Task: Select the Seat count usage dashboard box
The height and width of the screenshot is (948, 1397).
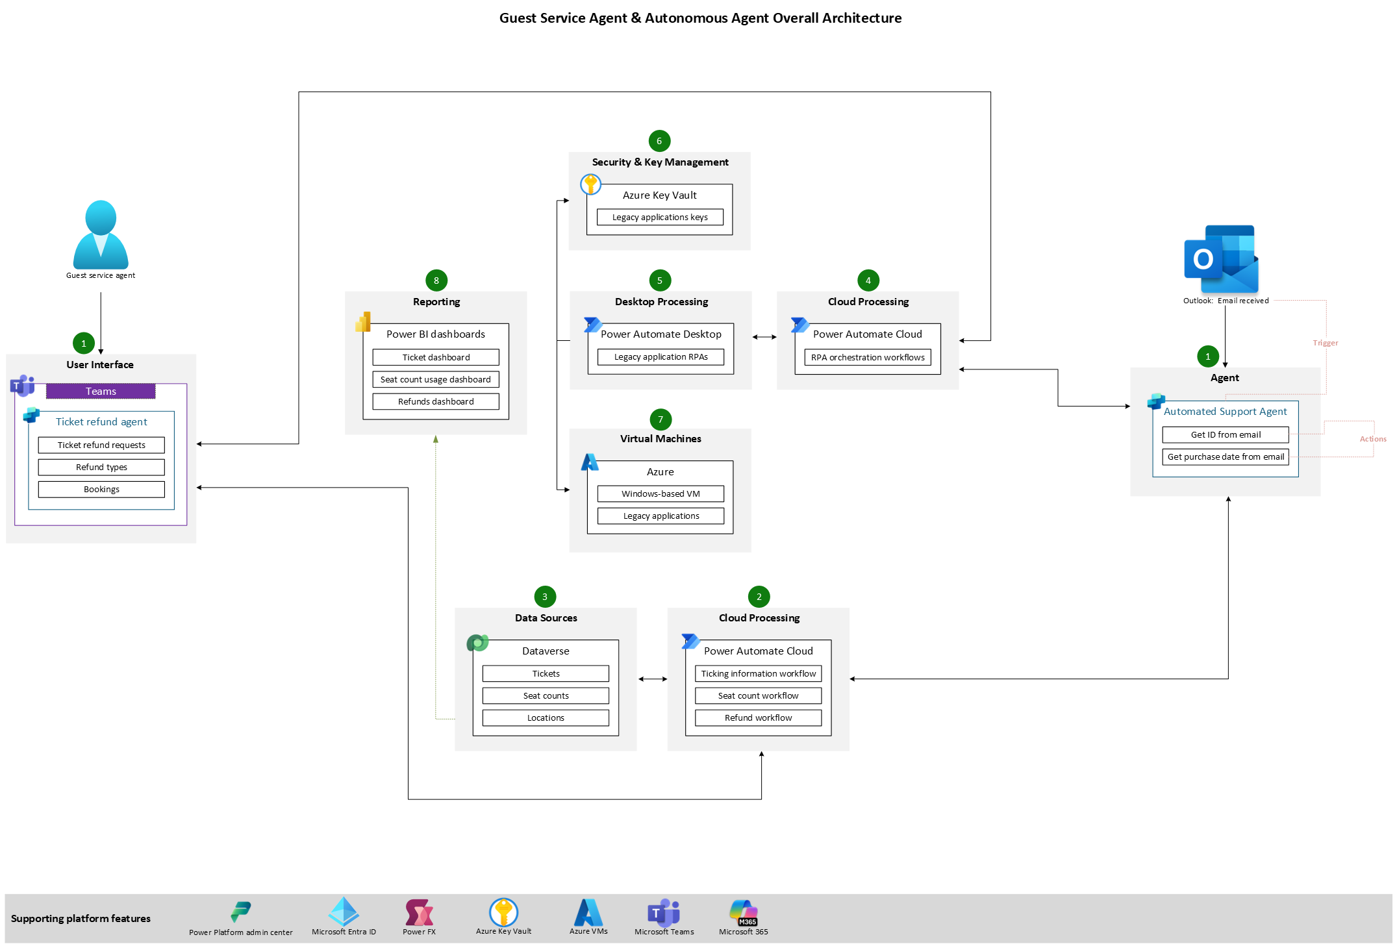Action: tap(436, 379)
